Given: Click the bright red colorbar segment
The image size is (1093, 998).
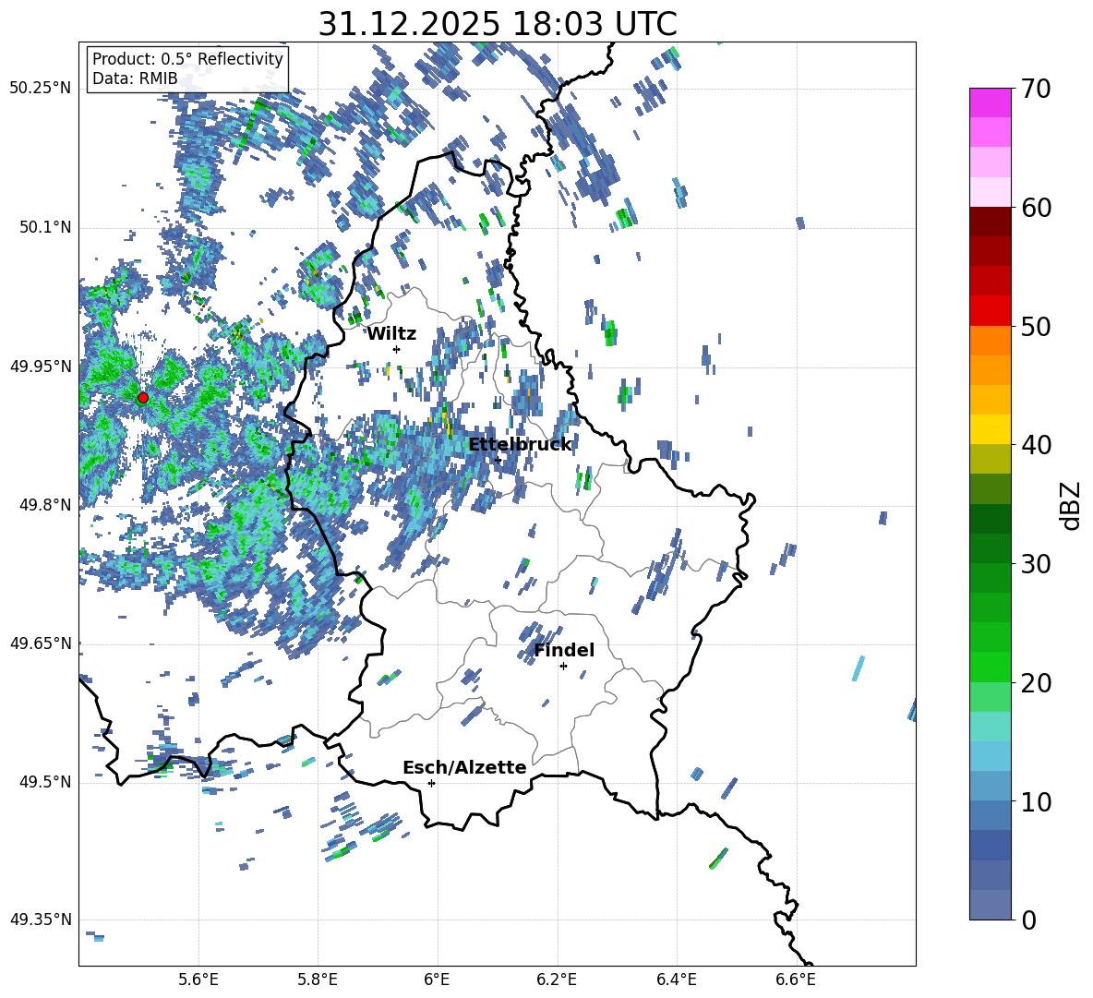Looking at the screenshot, I should coord(990,311).
